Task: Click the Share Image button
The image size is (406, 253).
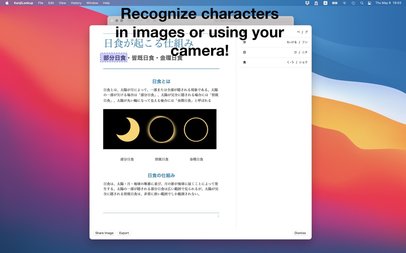Action: (x=104, y=233)
